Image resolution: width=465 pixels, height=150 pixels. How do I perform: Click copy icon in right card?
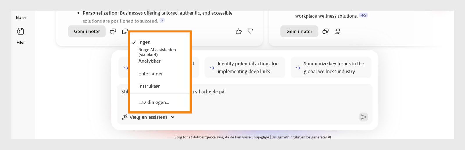[x=337, y=31]
